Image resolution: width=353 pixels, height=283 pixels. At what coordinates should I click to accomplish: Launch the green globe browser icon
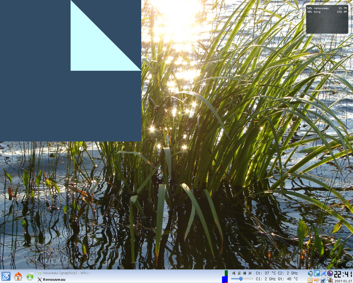[x=29, y=277]
